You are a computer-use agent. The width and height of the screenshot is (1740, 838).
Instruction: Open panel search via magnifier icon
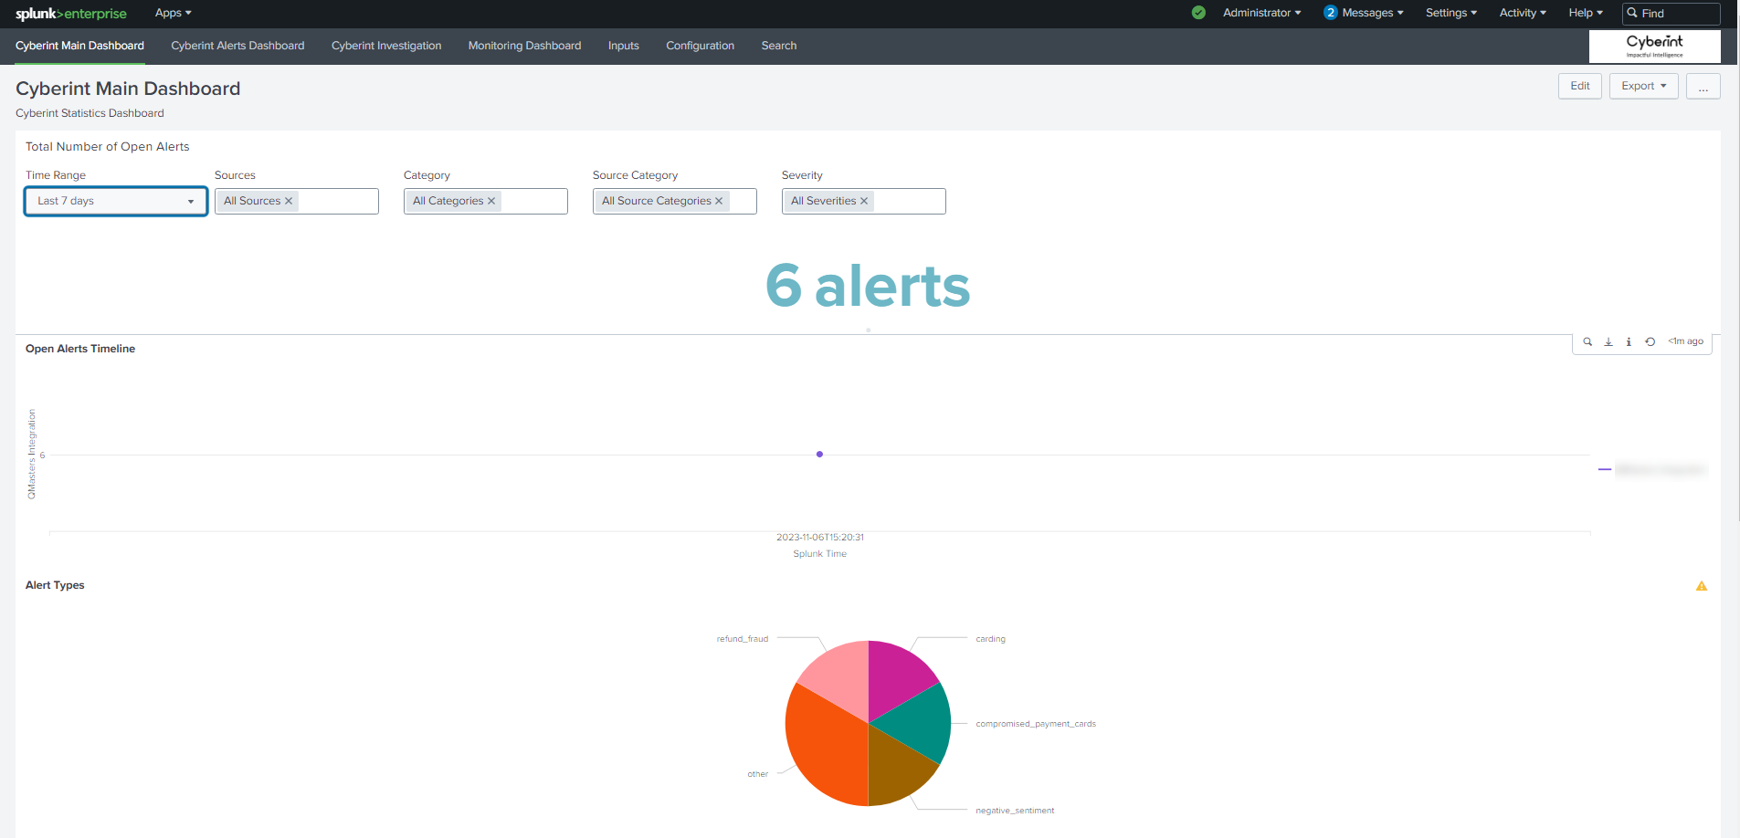coord(1587,341)
